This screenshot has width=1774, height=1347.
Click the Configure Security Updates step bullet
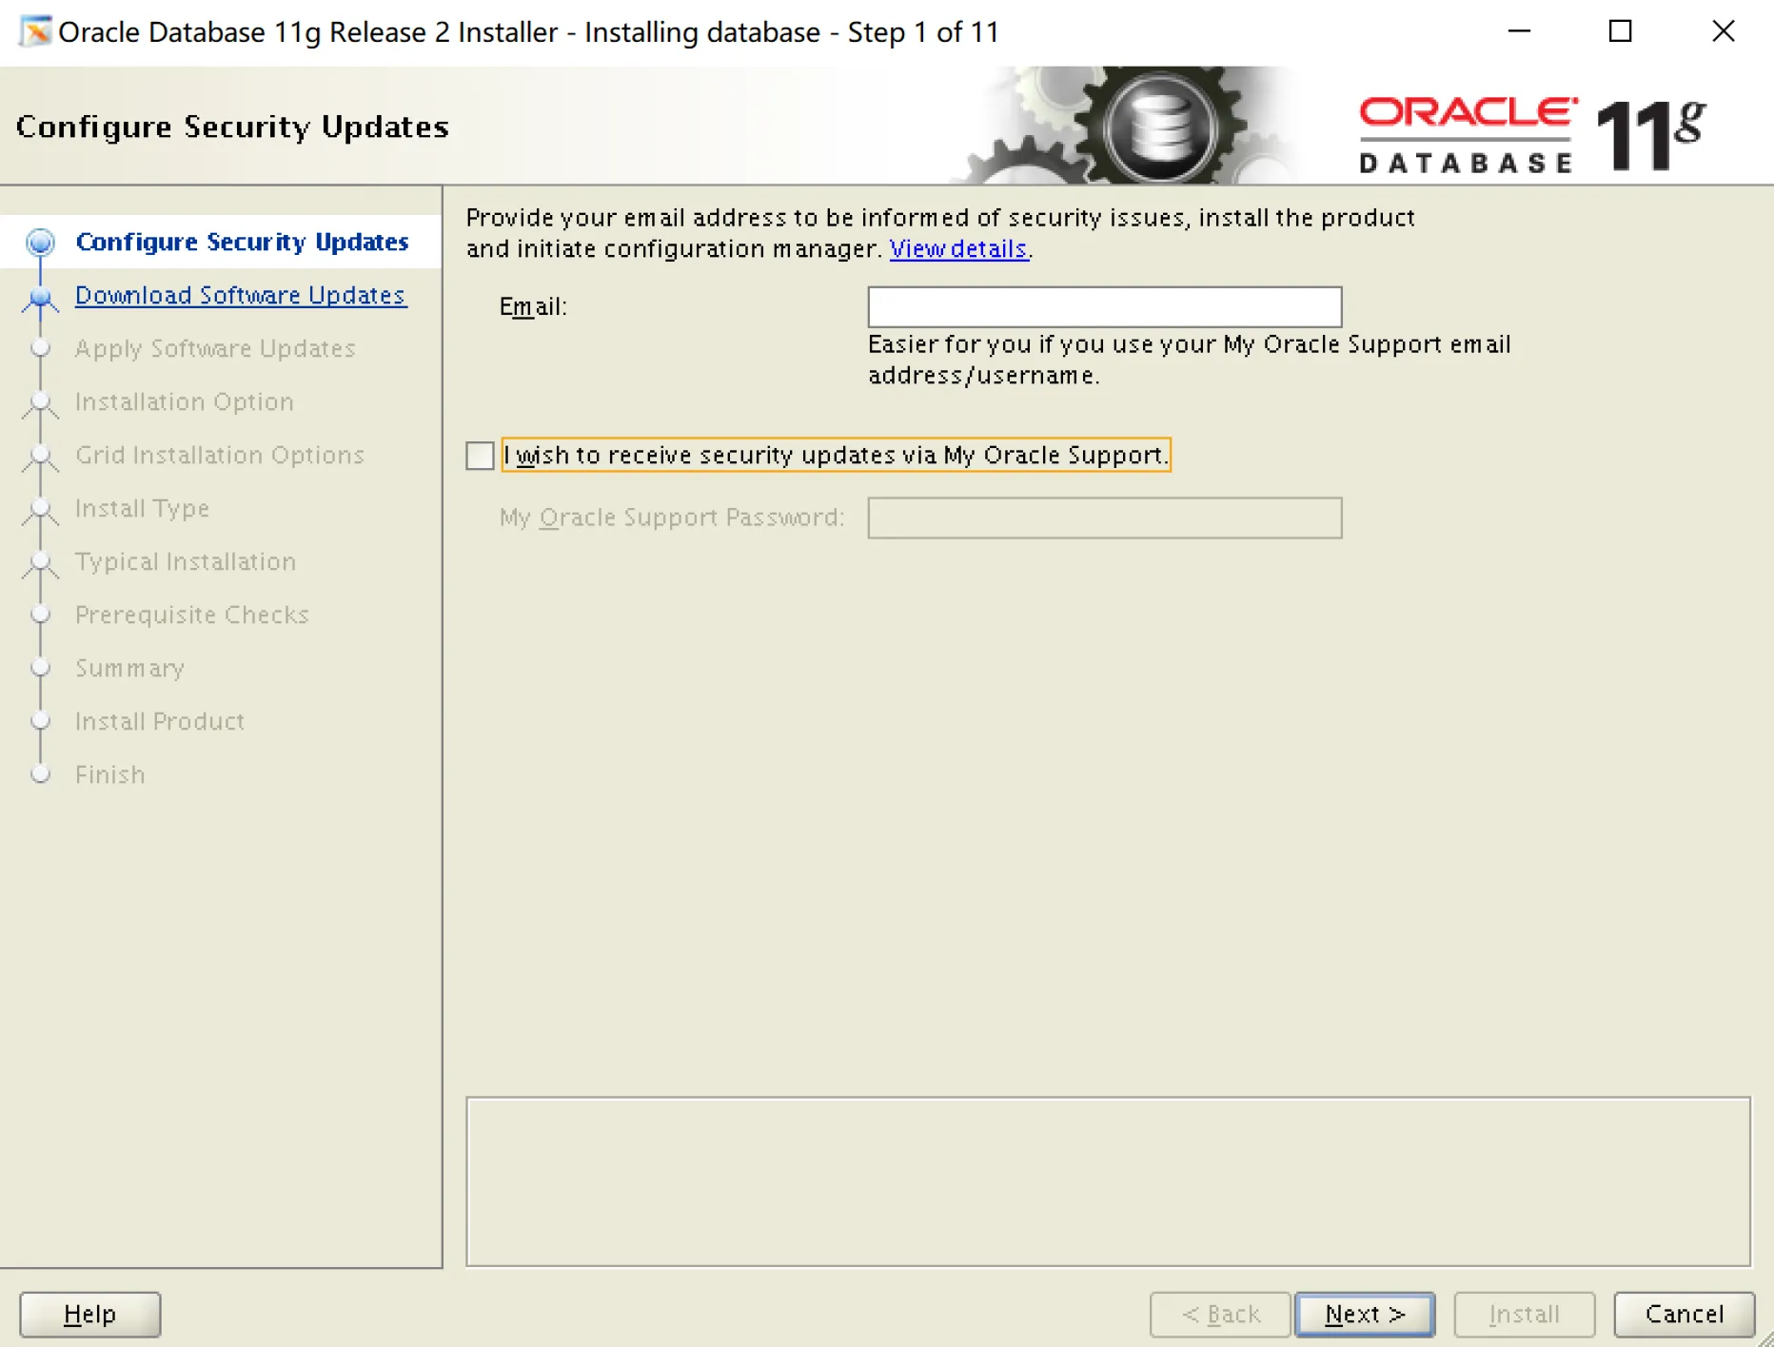click(40, 243)
